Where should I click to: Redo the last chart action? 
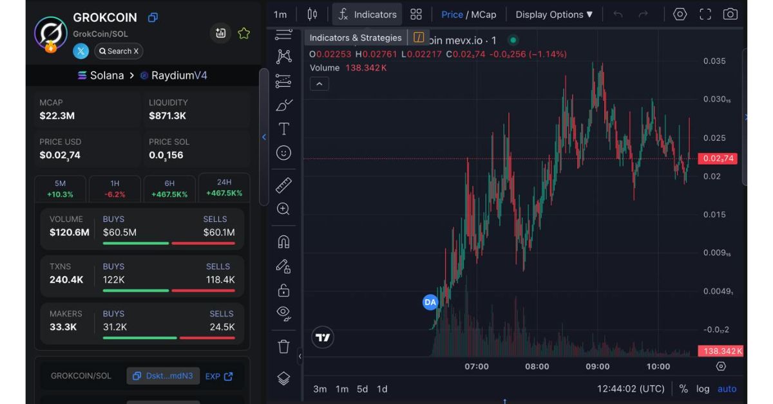click(x=643, y=14)
